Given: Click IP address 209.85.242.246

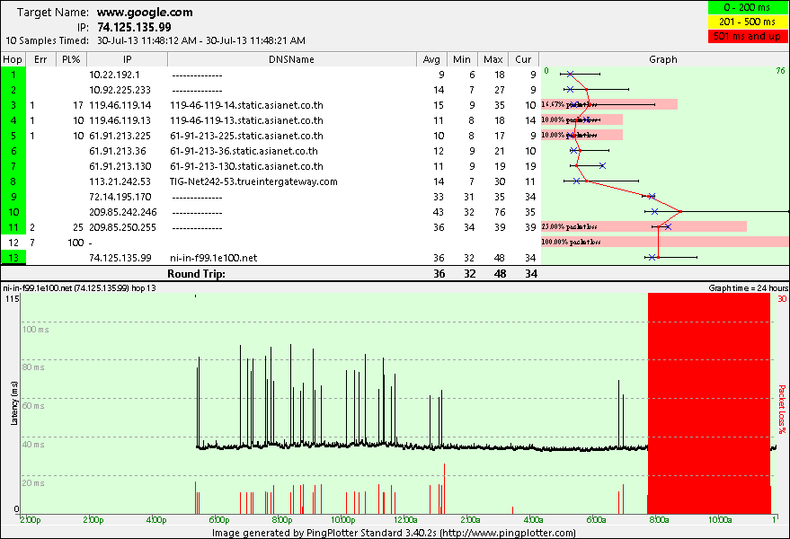Looking at the screenshot, I should [123, 212].
